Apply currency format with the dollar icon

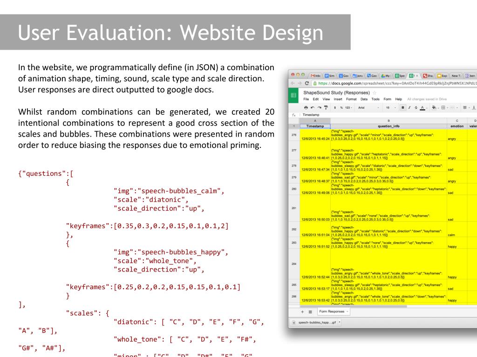tap(335, 107)
